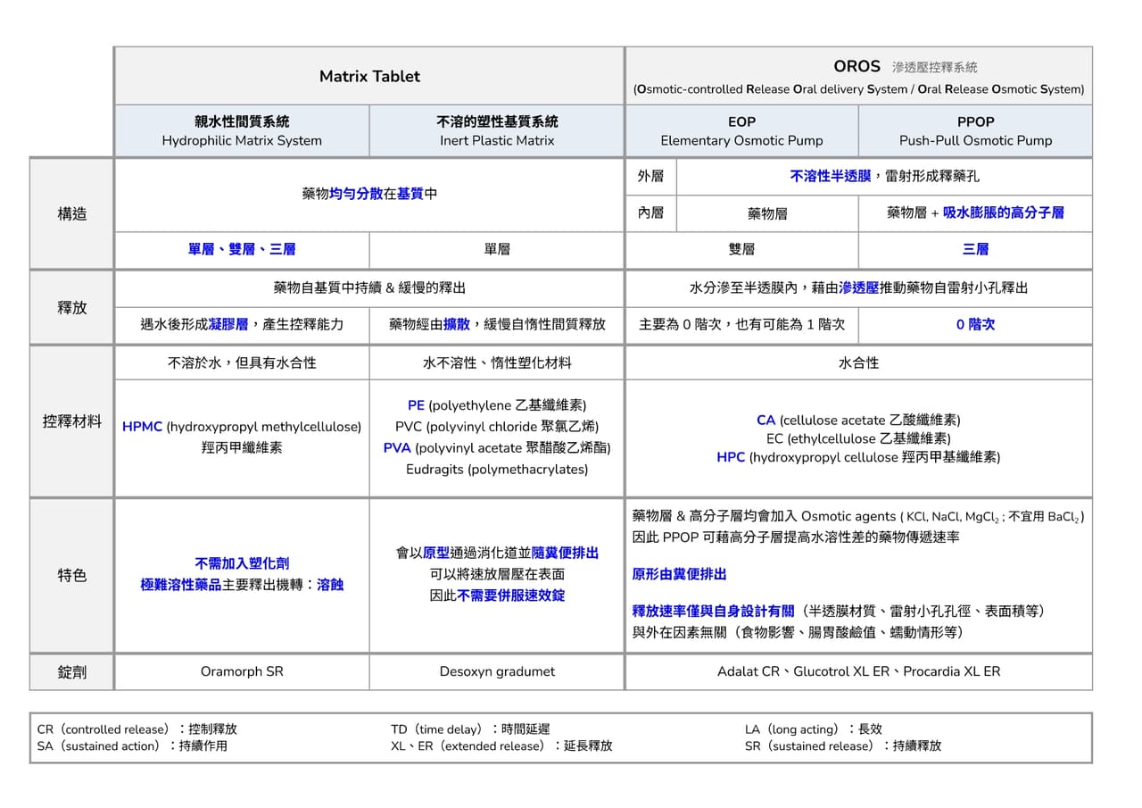Screen dimensions: 1142x808
Task: Click the '內層' cell
Action: point(650,213)
